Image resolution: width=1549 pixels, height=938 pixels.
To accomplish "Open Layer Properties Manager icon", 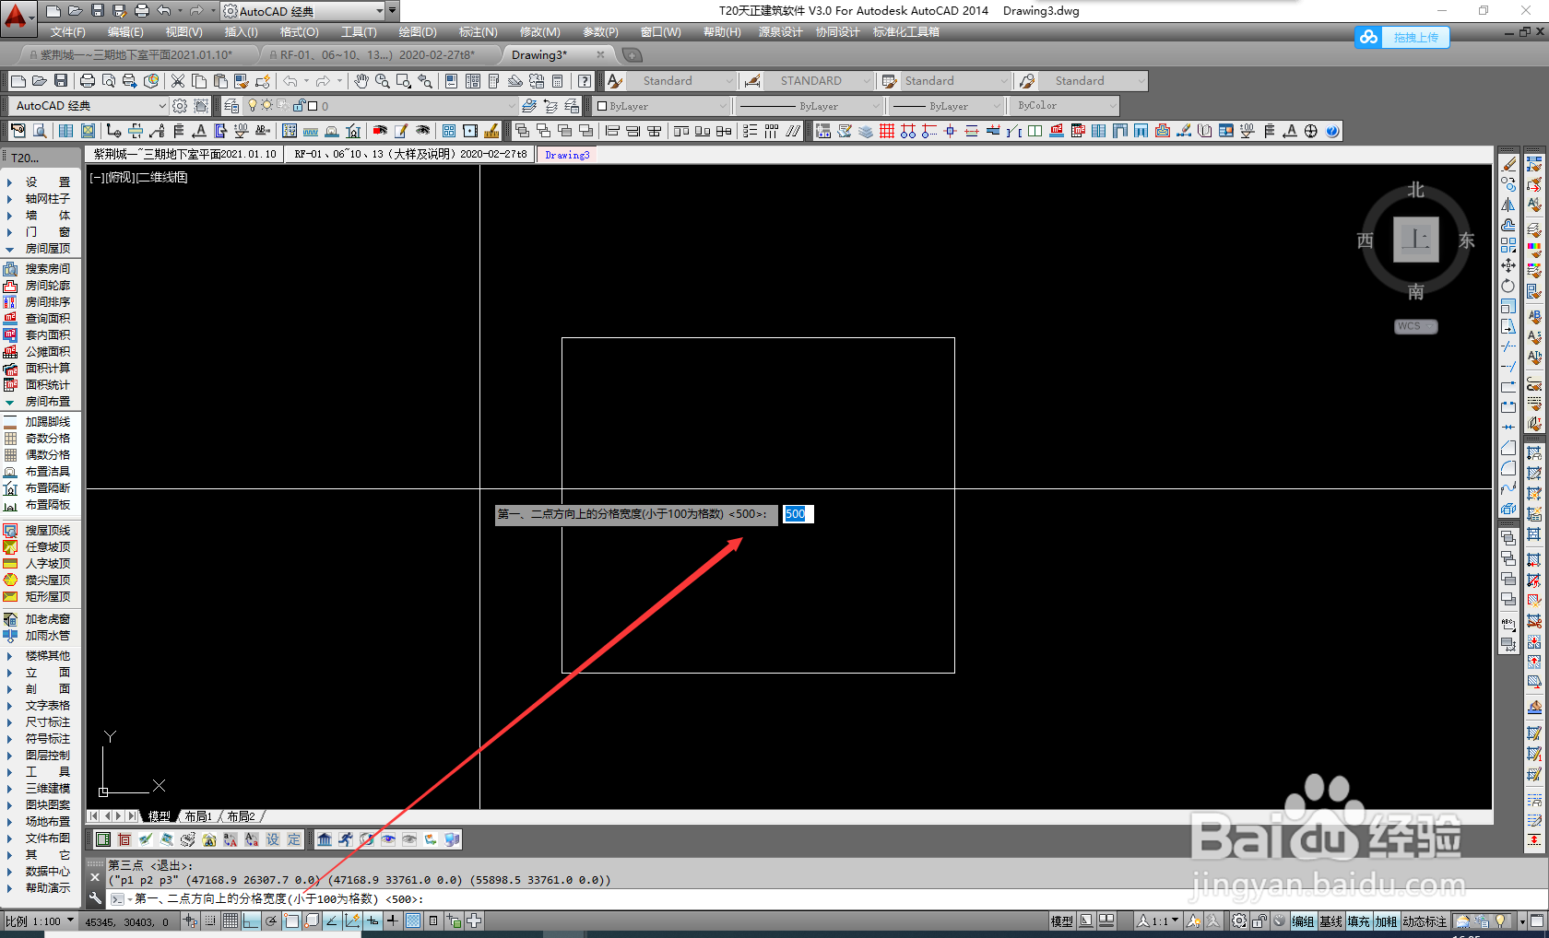I will coord(231,106).
